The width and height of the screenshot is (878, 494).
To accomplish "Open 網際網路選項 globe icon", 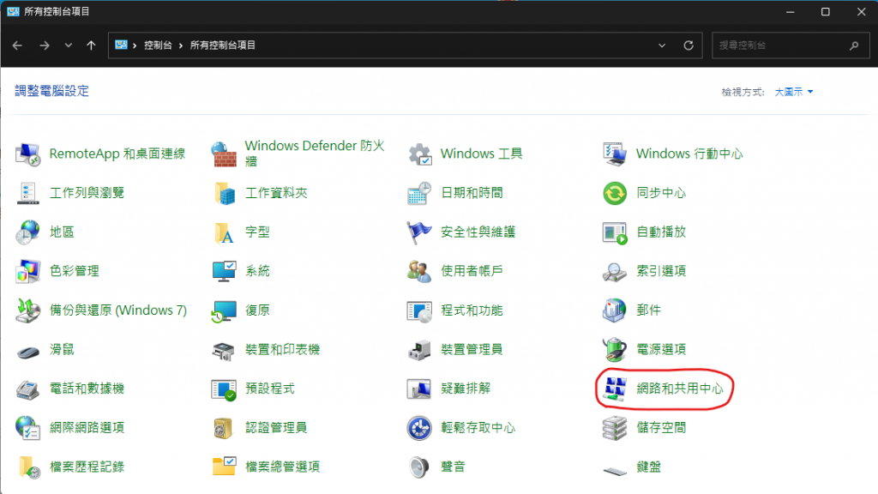I will click(27, 429).
